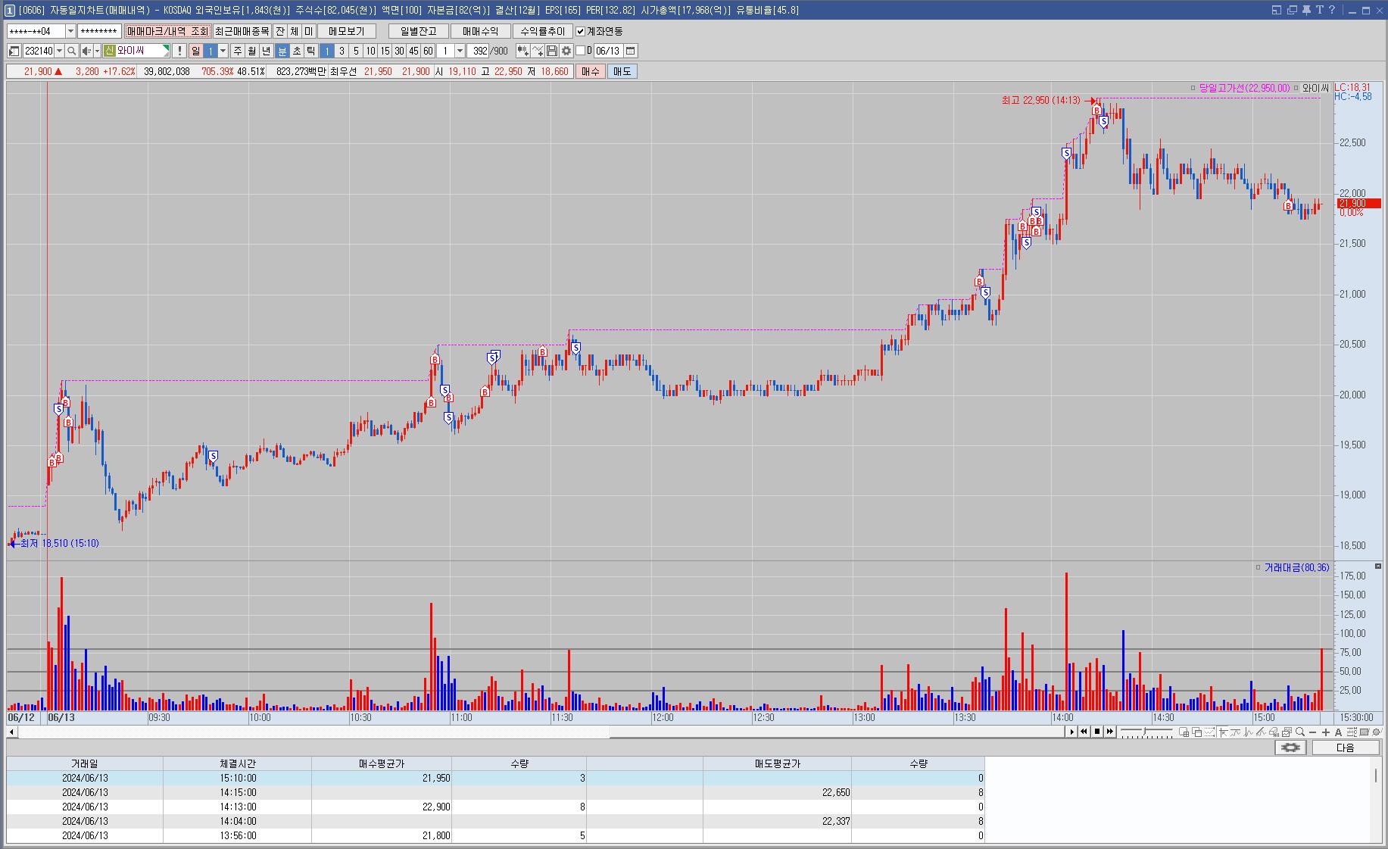Click the minus zoom-out icon in chart toolbar

[x=1312, y=732]
